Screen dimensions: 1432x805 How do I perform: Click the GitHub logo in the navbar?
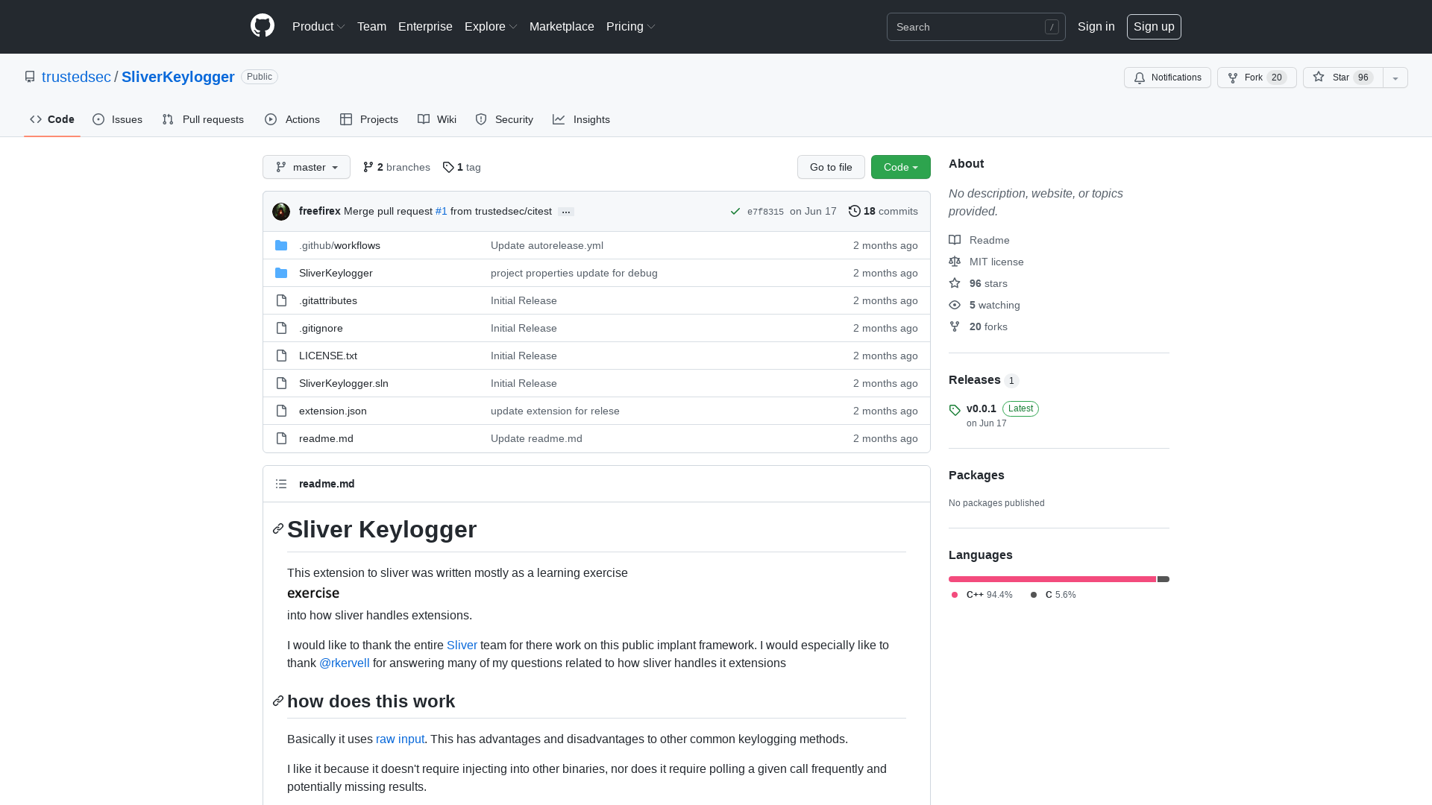click(262, 26)
